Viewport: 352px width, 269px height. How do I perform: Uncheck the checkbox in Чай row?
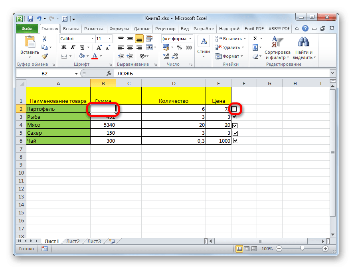(235, 141)
